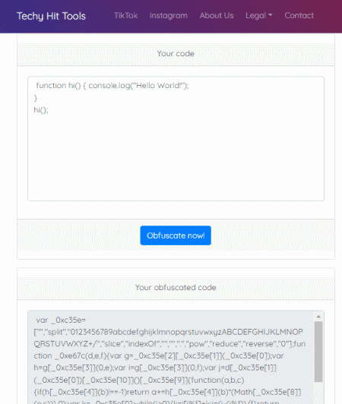Open the Contact page
342x404 pixels.
(x=299, y=15)
